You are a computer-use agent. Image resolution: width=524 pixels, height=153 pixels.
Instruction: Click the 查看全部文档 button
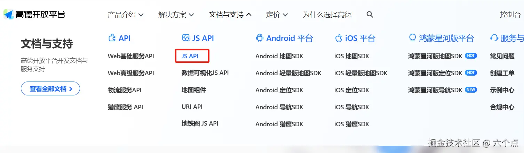tap(50, 88)
